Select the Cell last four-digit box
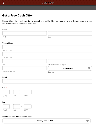Screen dimensions: 96x128 (x=28, y=92)
